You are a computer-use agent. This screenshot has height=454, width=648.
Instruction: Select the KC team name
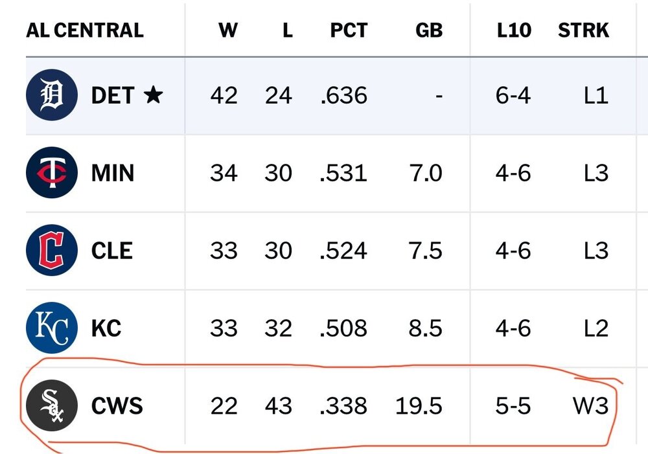(106, 328)
